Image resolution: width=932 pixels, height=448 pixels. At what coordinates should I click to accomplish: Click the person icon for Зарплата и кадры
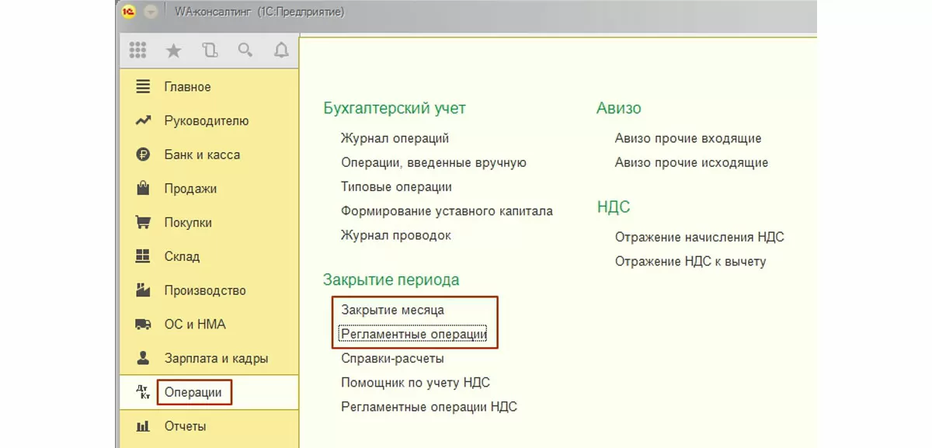point(143,358)
